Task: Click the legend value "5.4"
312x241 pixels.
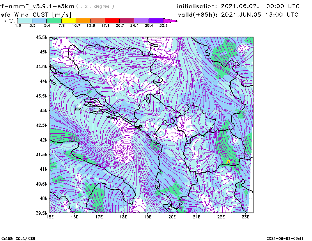Action: click(x=47, y=25)
